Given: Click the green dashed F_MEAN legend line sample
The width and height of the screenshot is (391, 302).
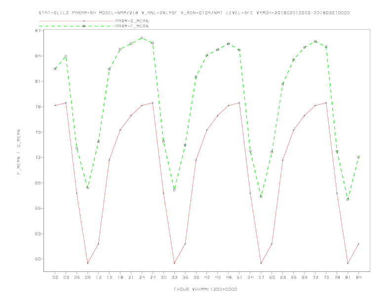Looking at the screenshot, I should [77, 26].
